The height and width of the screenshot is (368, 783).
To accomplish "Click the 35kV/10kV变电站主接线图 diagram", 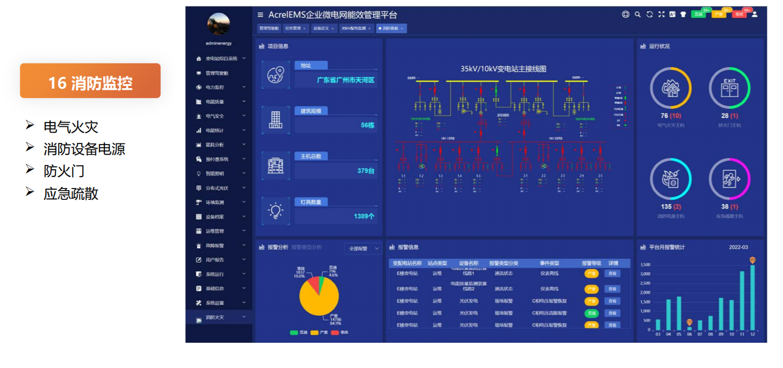I will coord(503,129).
